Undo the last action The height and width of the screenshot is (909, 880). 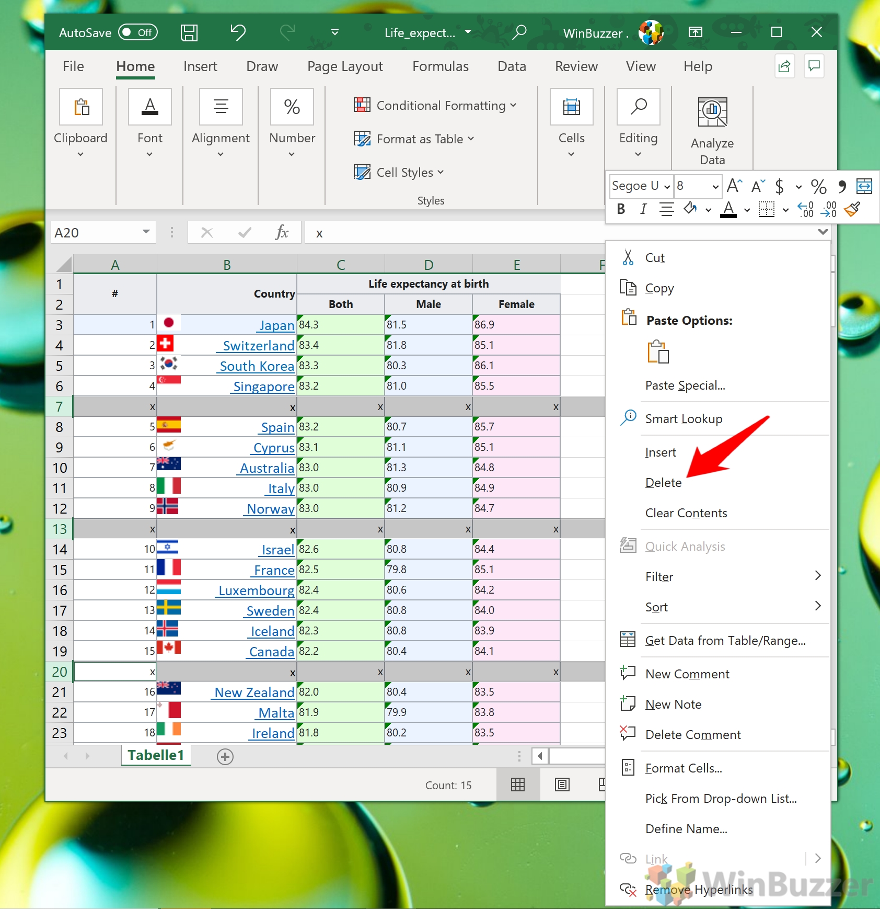pos(238,32)
